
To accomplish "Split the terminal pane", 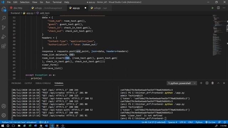I will pyautogui.click(x=207, y=83).
